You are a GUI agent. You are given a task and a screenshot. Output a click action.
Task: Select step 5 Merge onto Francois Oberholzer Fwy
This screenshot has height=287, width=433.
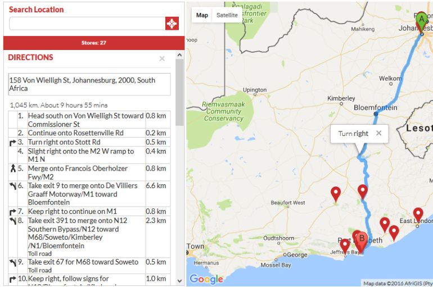(x=89, y=172)
